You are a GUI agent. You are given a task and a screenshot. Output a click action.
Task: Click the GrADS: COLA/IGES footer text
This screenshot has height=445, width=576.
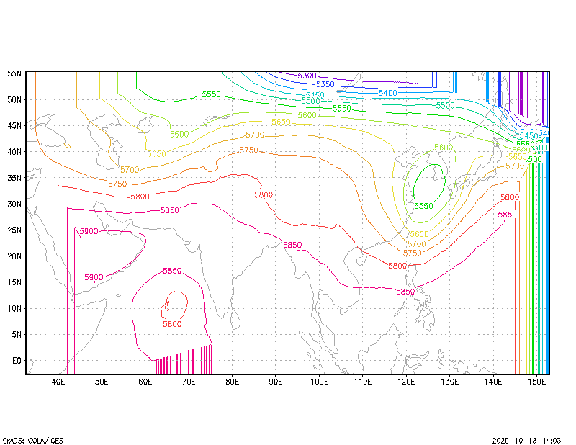(x=32, y=440)
